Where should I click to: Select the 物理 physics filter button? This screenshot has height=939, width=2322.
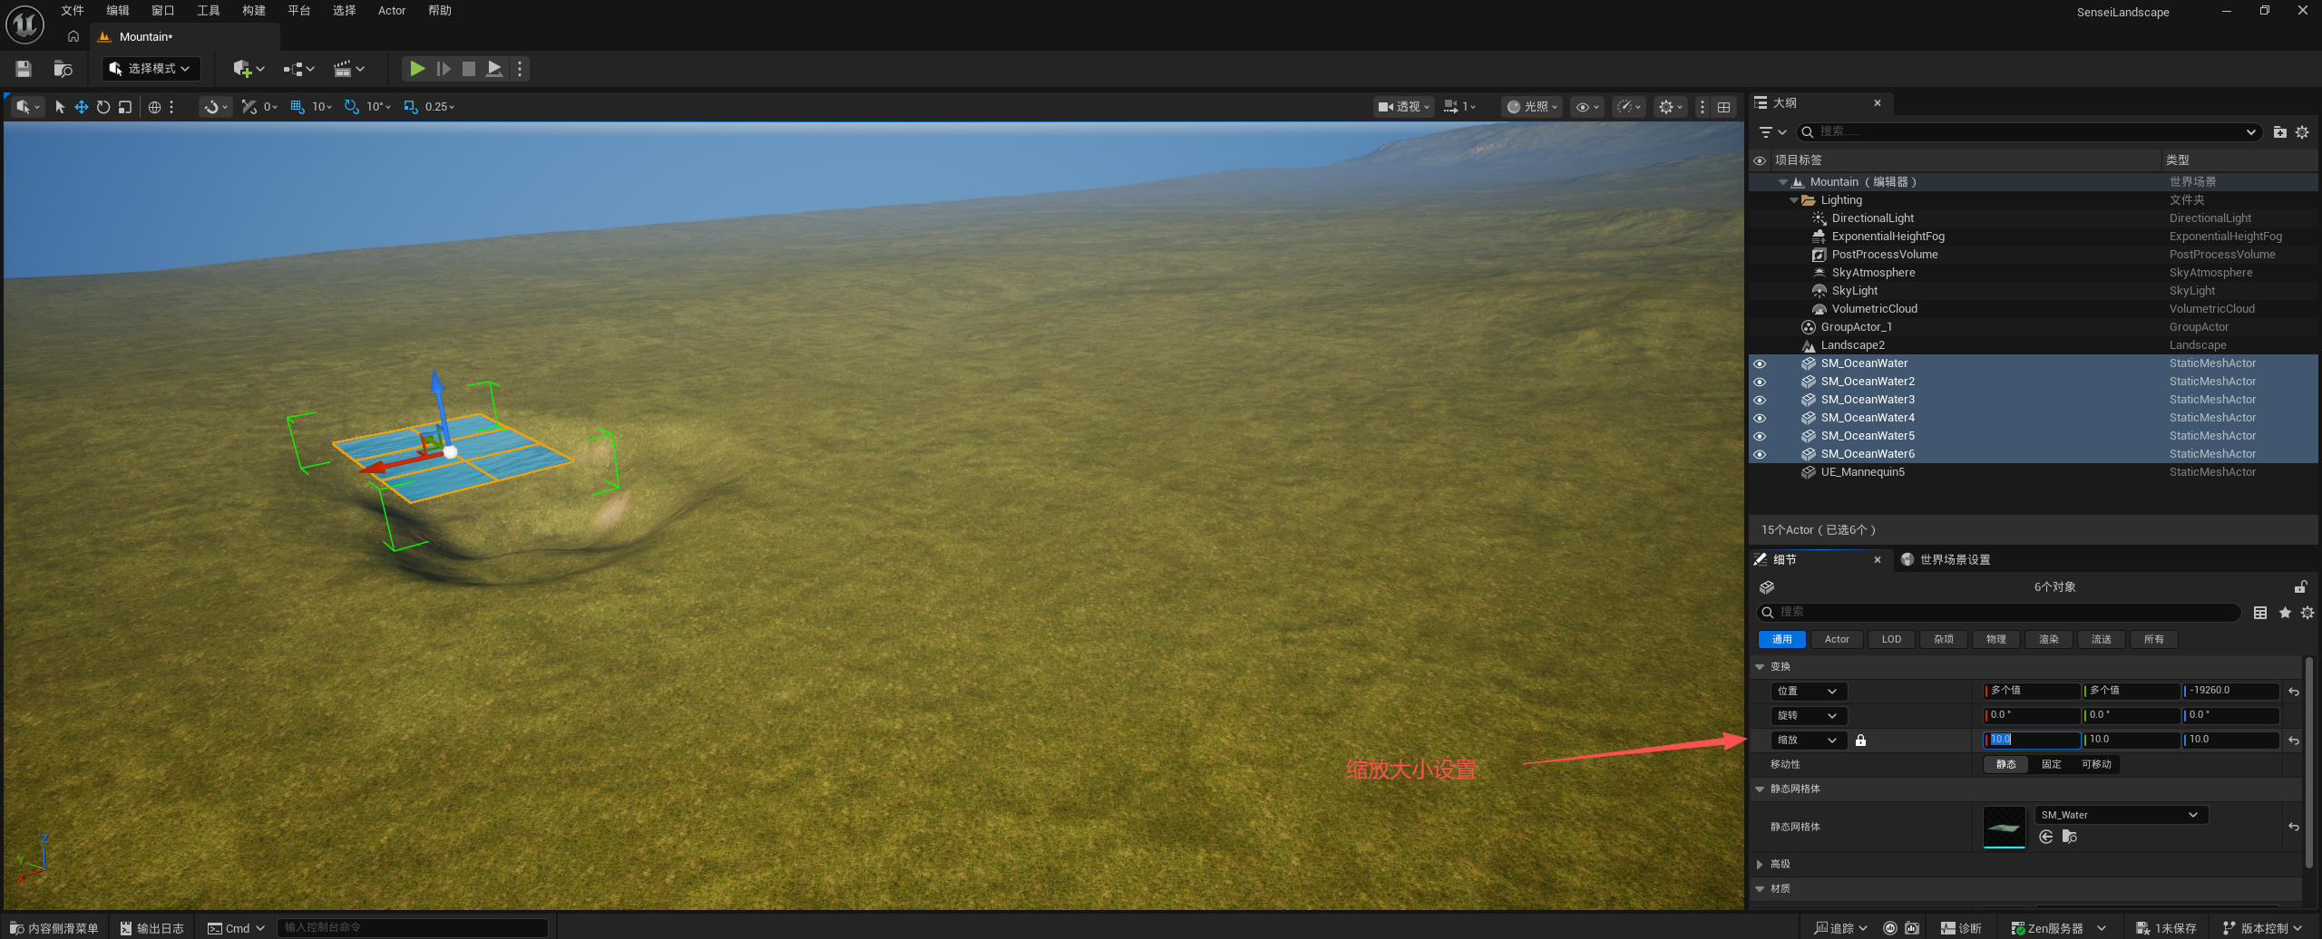(x=1996, y=640)
